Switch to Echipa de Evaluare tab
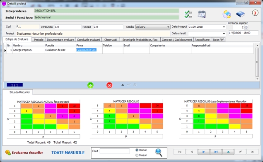263x162 pixels. (x=17, y=39)
